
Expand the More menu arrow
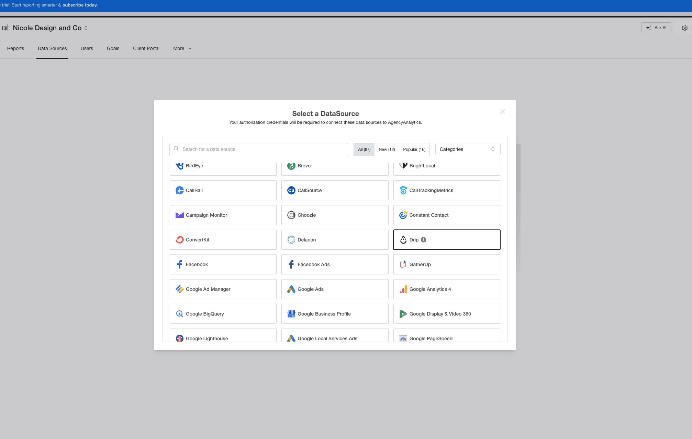pyautogui.click(x=190, y=49)
